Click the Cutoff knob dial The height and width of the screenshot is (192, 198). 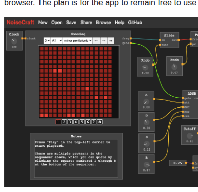[x=190, y=136]
